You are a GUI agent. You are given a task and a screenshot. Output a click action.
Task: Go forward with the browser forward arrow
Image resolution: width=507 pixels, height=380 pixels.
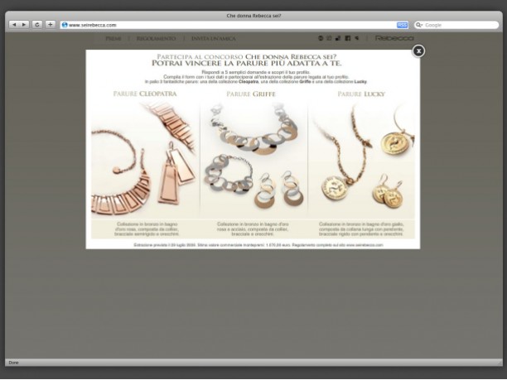tap(24, 25)
